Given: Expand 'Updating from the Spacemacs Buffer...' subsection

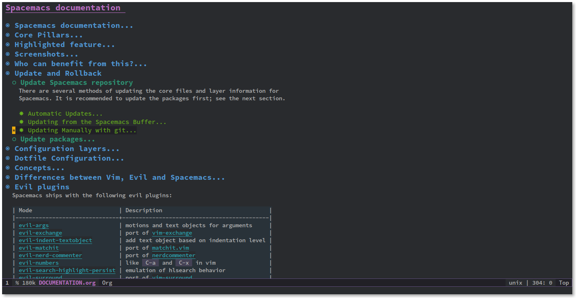Looking at the screenshot, I should click(x=97, y=122).
